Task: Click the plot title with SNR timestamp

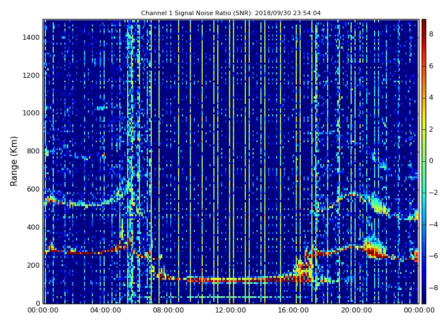Action: pyautogui.click(x=231, y=13)
